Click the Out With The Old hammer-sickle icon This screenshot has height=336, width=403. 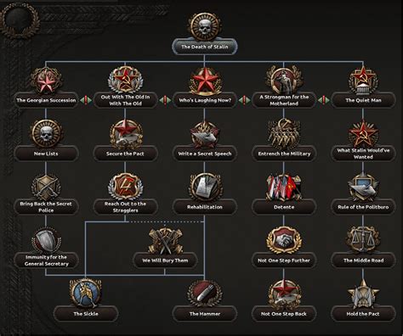pos(125,80)
